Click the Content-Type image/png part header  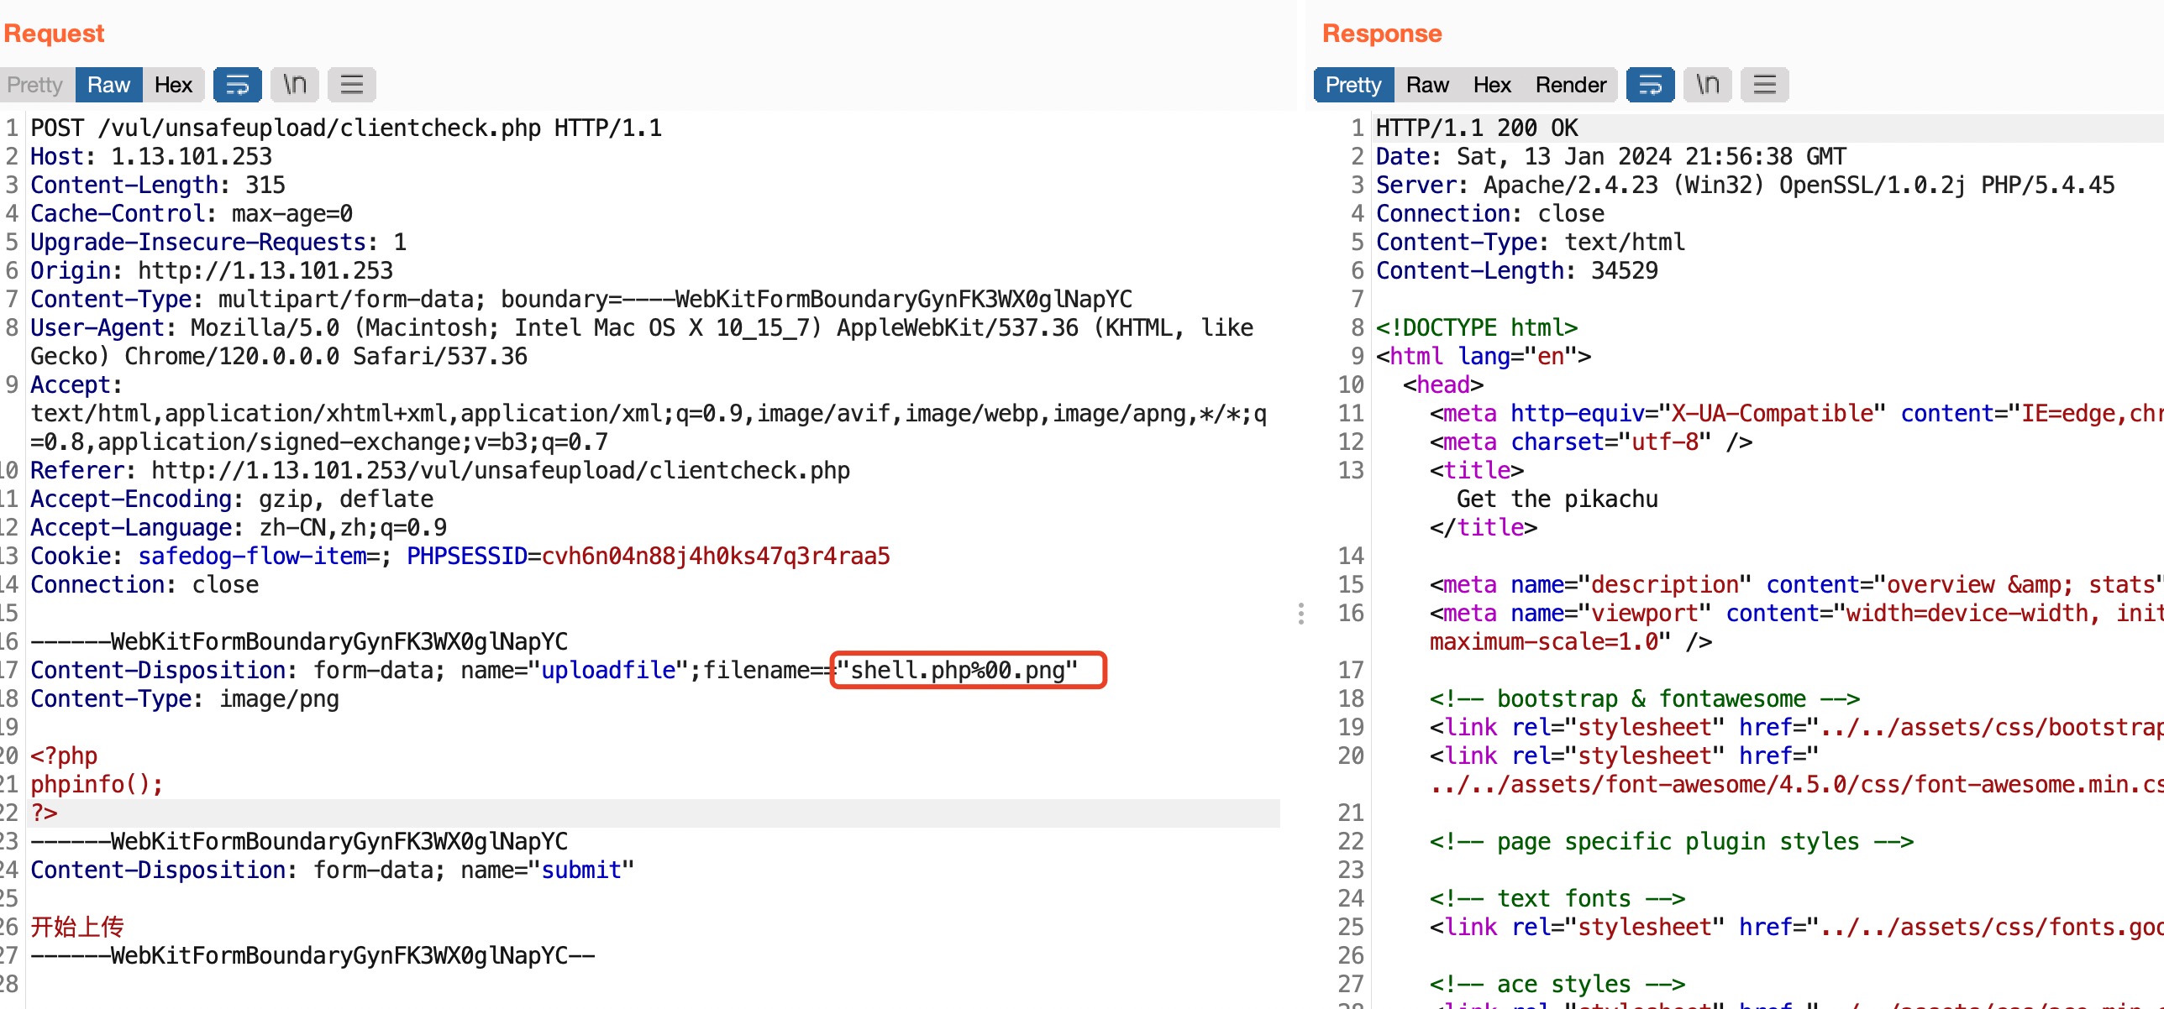click(x=185, y=698)
